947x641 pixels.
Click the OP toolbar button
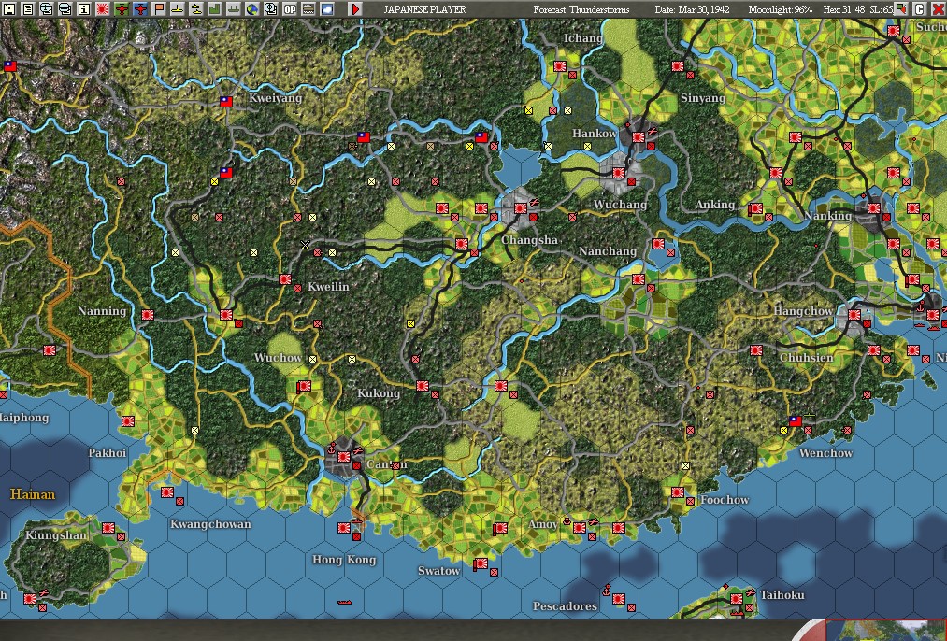click(290, 8)
